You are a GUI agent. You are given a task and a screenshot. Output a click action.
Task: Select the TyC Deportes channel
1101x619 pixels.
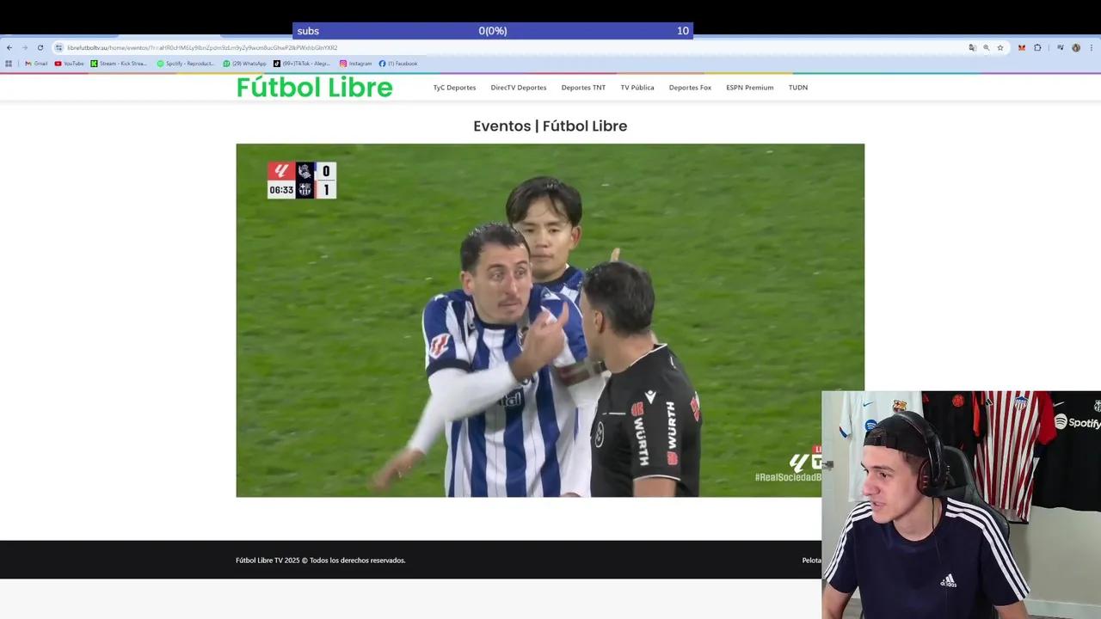coord(454,88)
